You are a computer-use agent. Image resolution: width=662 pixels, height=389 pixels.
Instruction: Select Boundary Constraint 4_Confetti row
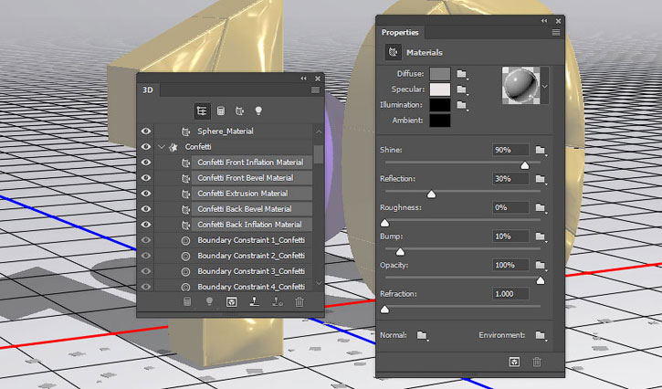coord(233,287)
